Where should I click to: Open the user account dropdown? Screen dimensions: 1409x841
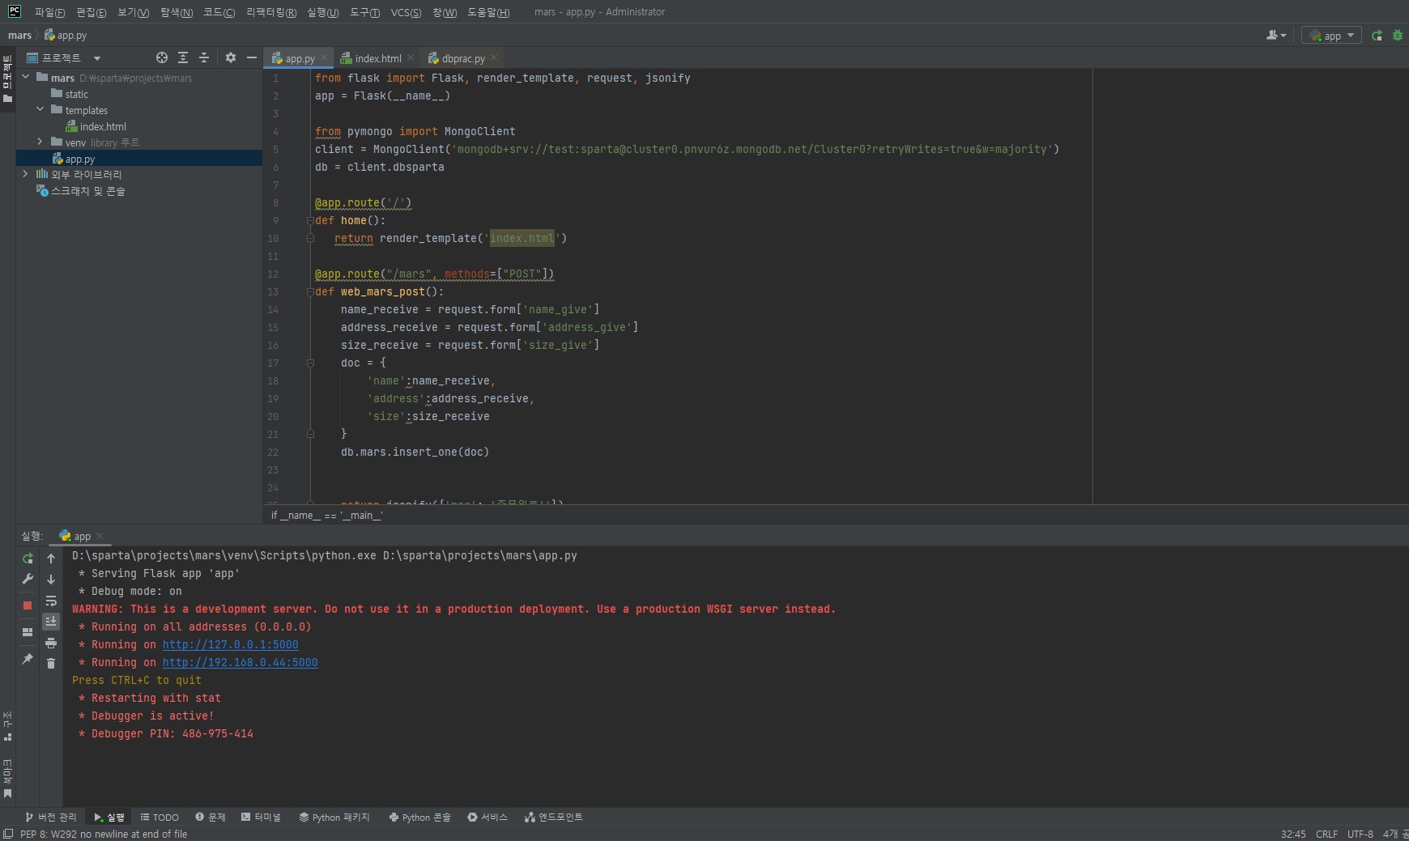coord(1276,36)
